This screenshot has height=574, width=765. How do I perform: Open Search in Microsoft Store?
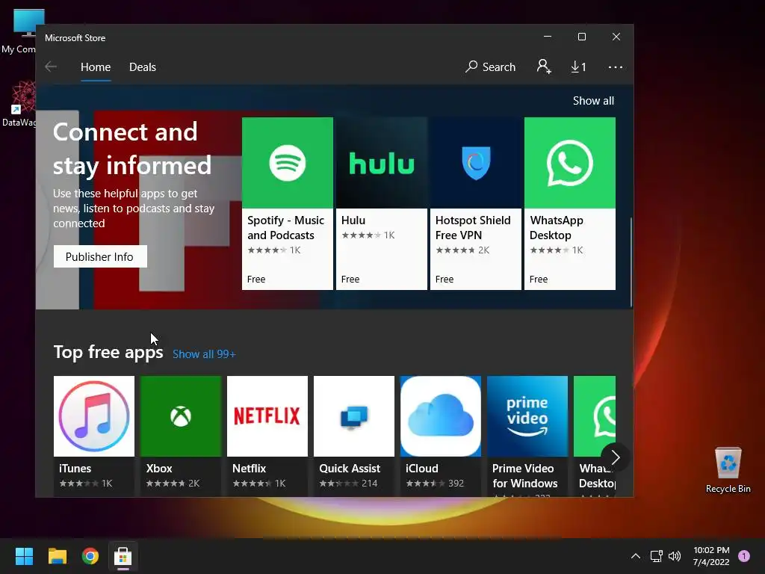pyautogui.click(x=490, y=67)
